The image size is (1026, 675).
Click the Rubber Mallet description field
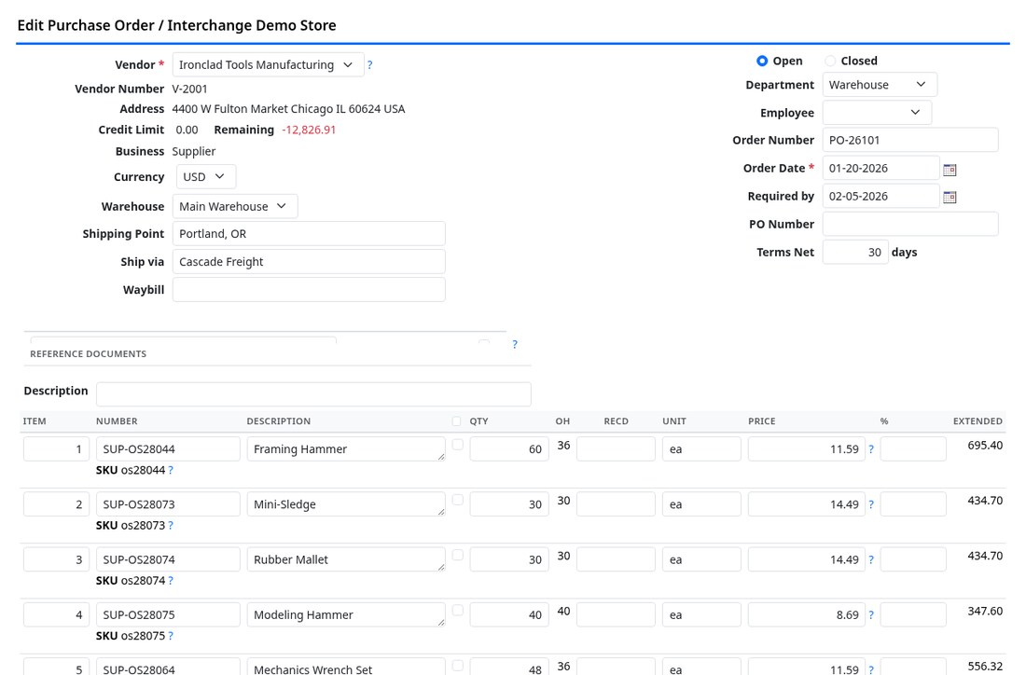346,560
